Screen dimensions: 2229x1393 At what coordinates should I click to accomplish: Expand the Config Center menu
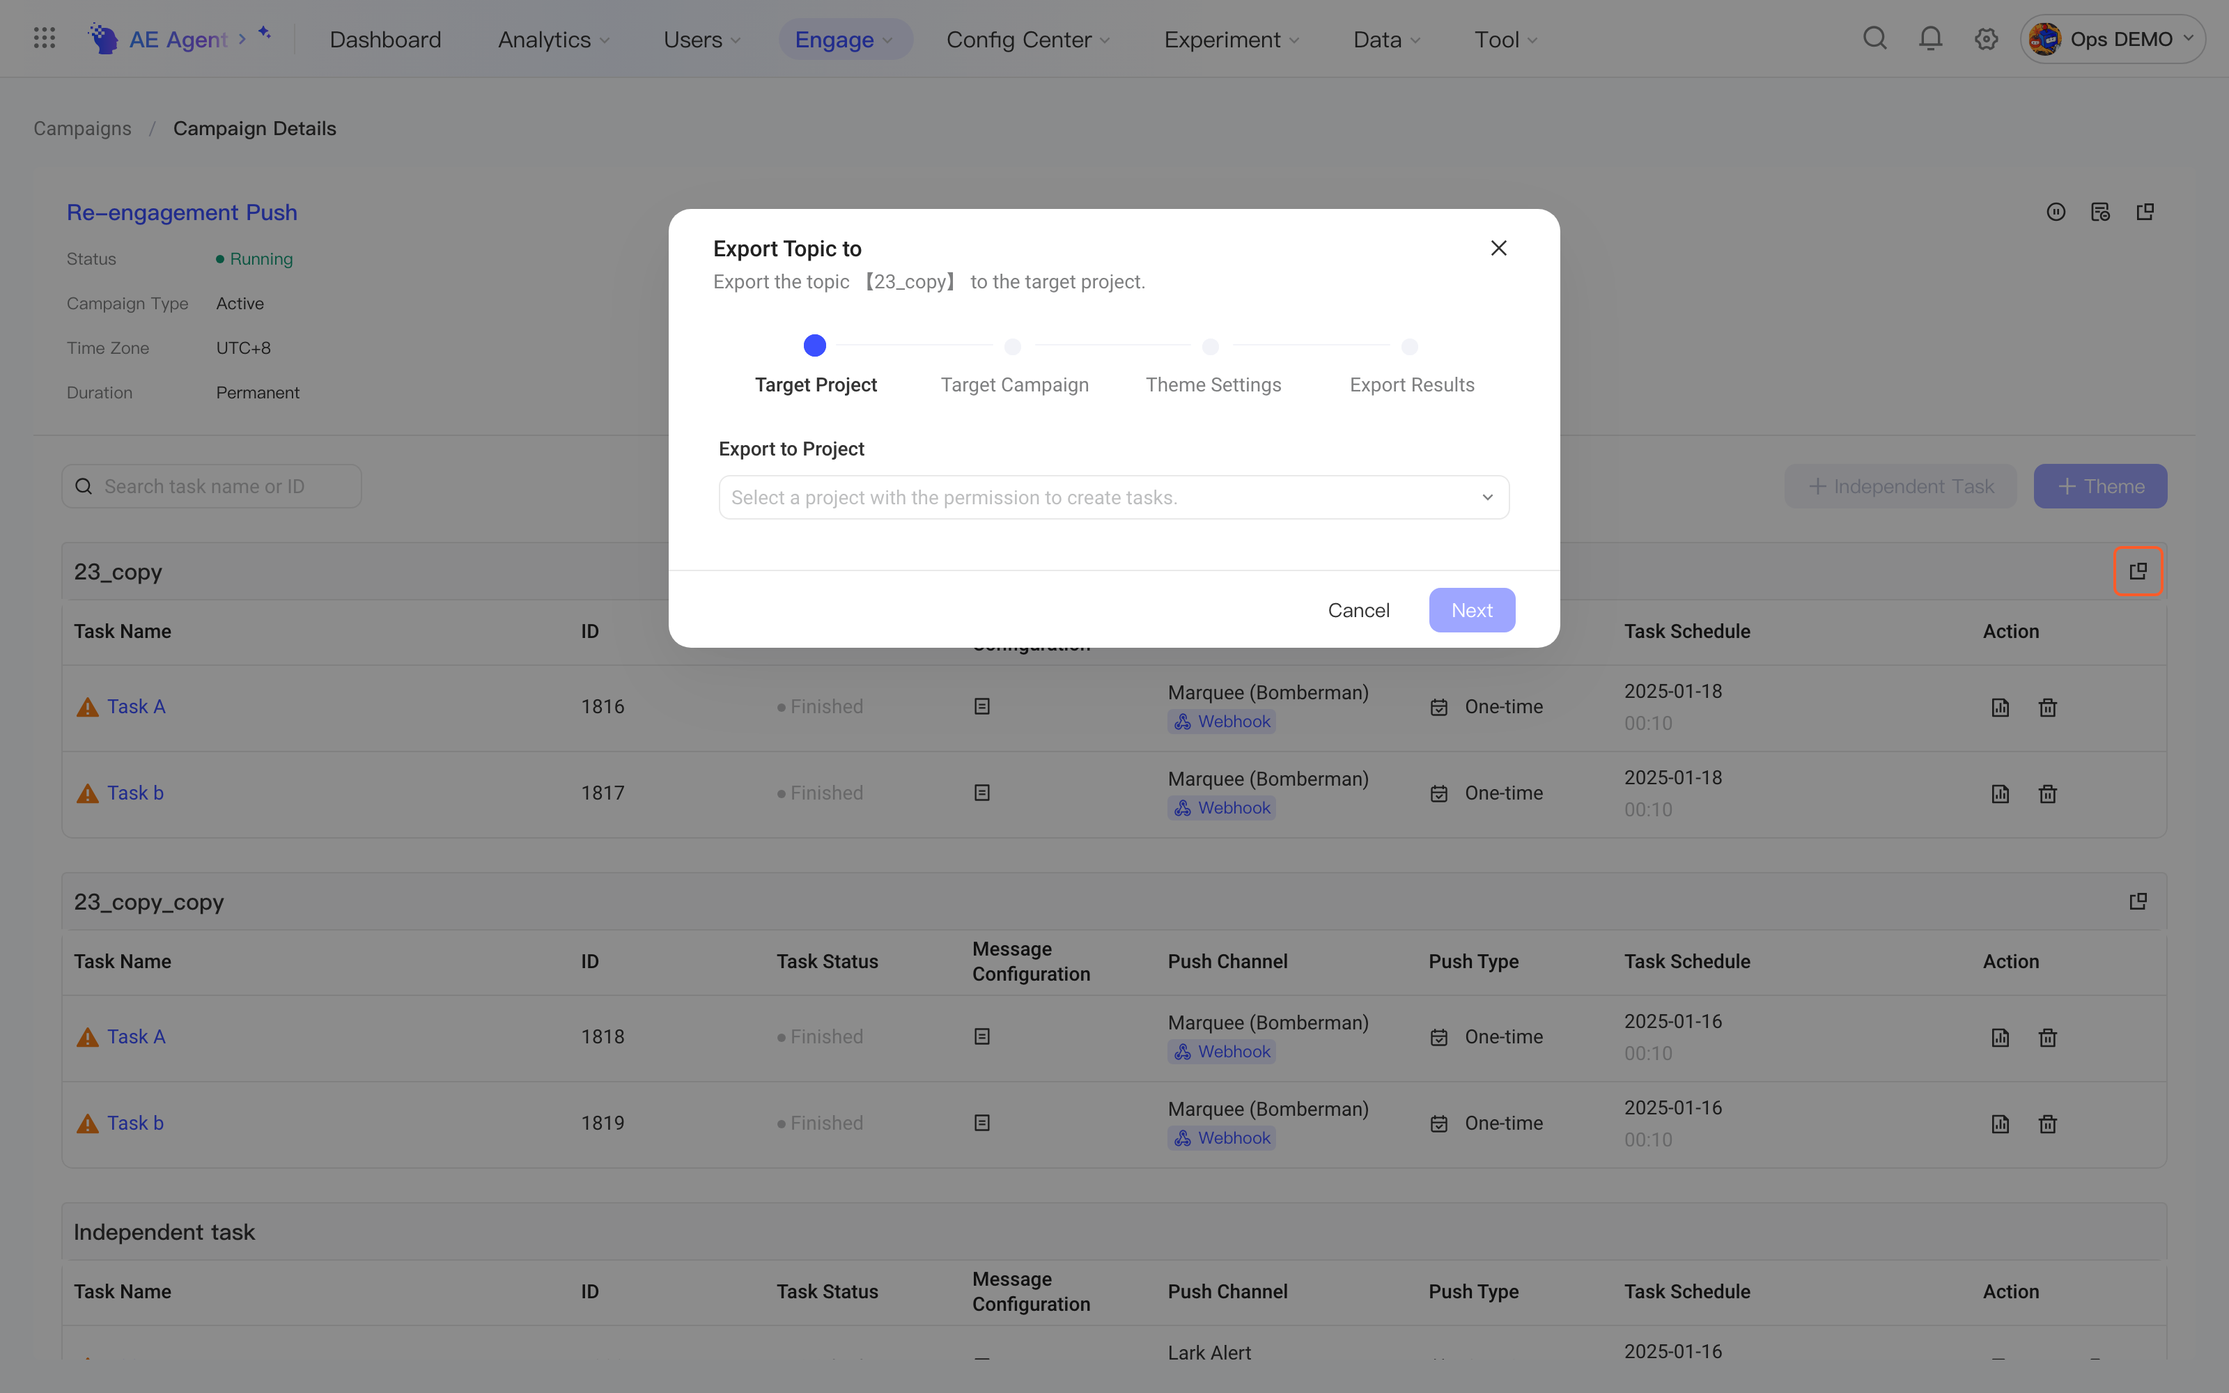pos(1028,40)
